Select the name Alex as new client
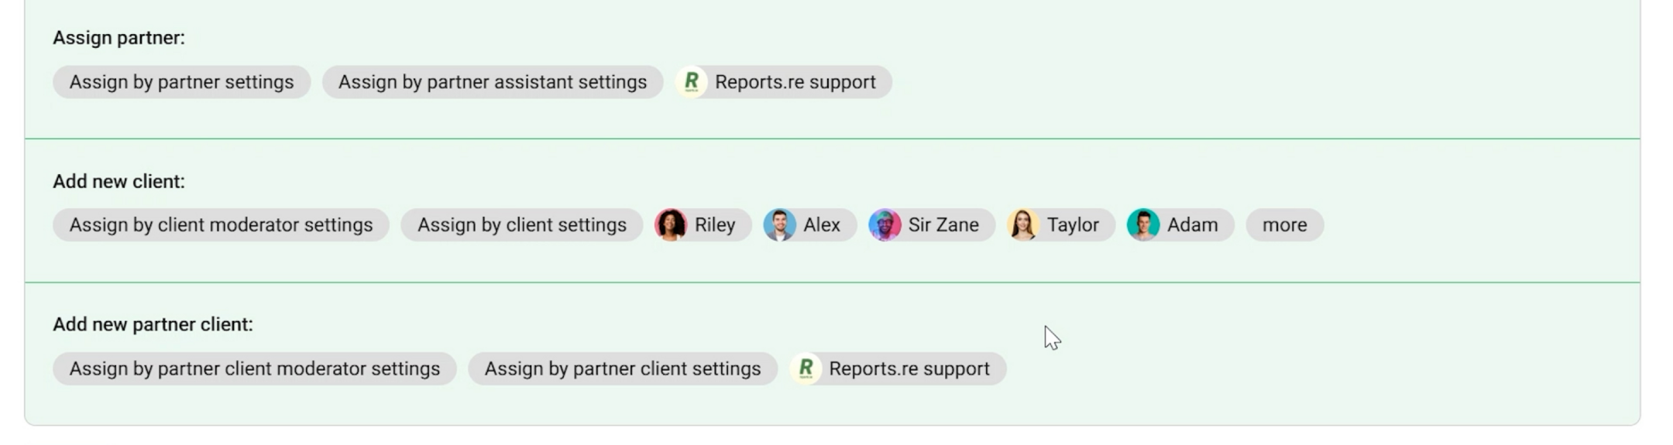 (x=822, y=225)
